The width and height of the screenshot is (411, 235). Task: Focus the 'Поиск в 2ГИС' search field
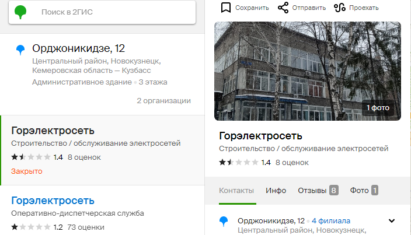[x=102, y=12]
